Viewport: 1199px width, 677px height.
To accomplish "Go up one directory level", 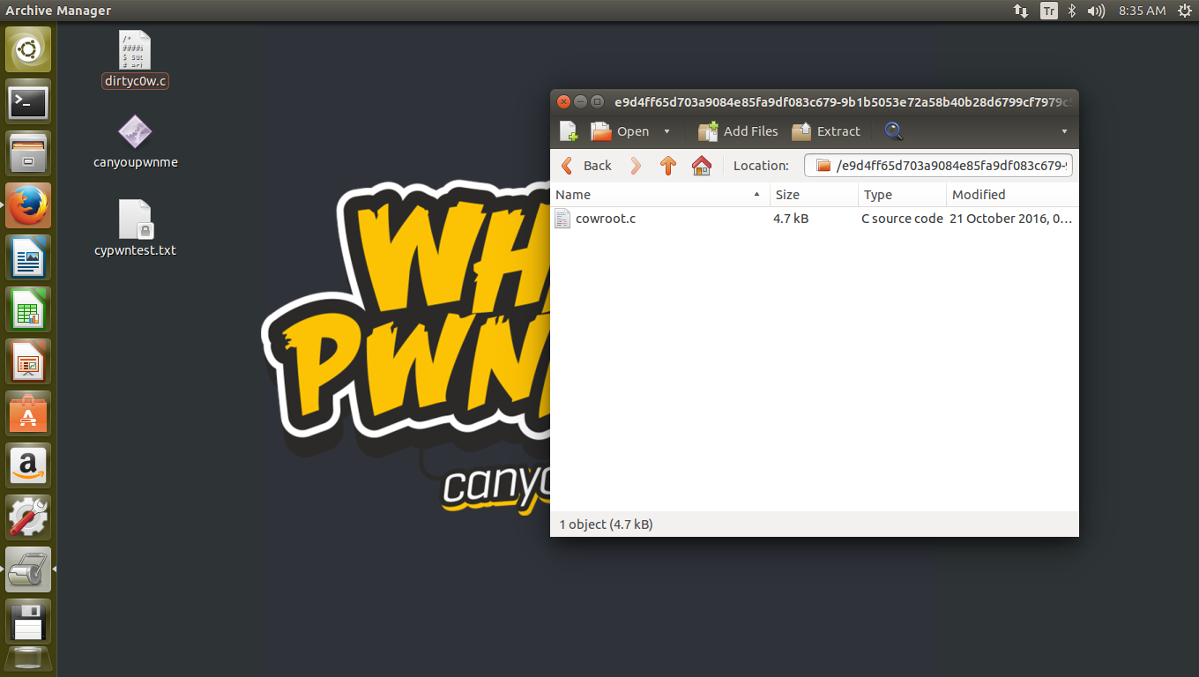I will coord(668,166).
